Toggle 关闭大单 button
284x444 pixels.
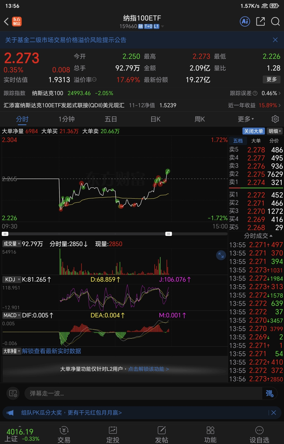pos(254,131)
